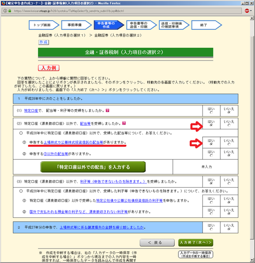Go to 申告書等の送信・印刷 step

coord(141,25)
